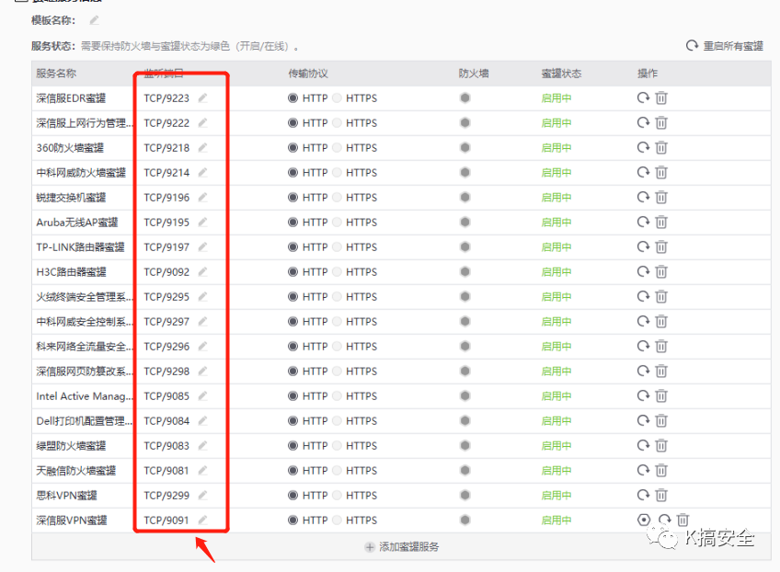Viewport: 780px width, 572px height.
Task: Delete the TCP/9296 科来 honeypot service
Action: [x=661, y=346]
